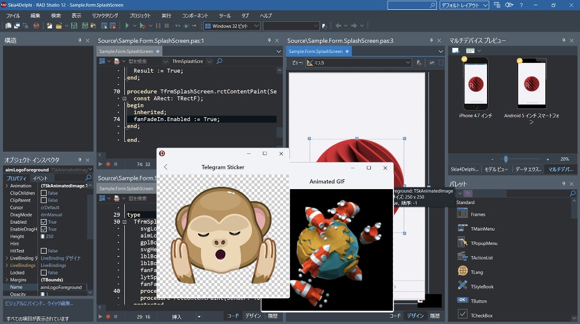Image resolution: width=580 pixels, height=324 pixels.
Task: Adjust the preview zoom slider
Action: point(505,159)
